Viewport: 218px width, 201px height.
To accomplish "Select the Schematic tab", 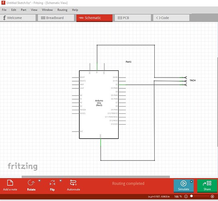I will [95, 18].
